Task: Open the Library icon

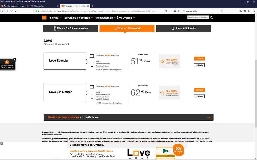Action: 241,11
